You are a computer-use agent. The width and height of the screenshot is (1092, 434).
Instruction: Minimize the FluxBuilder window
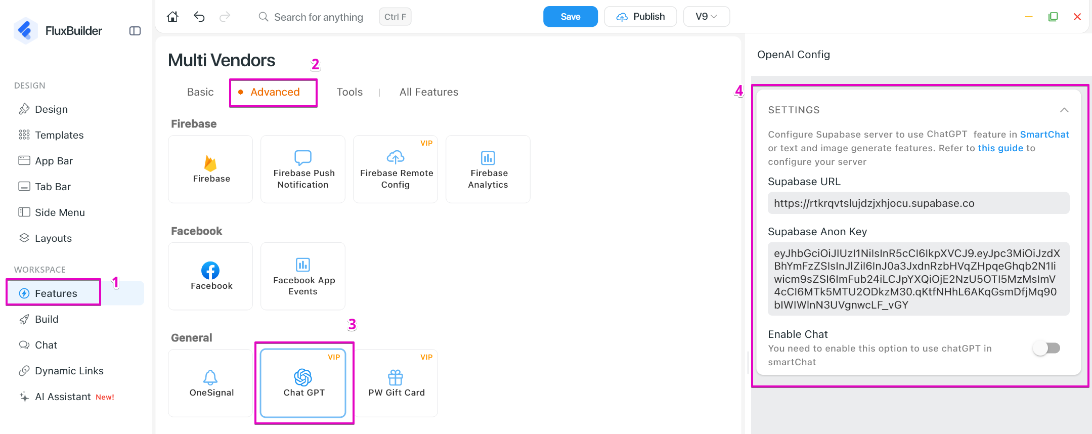point(1029,17)
